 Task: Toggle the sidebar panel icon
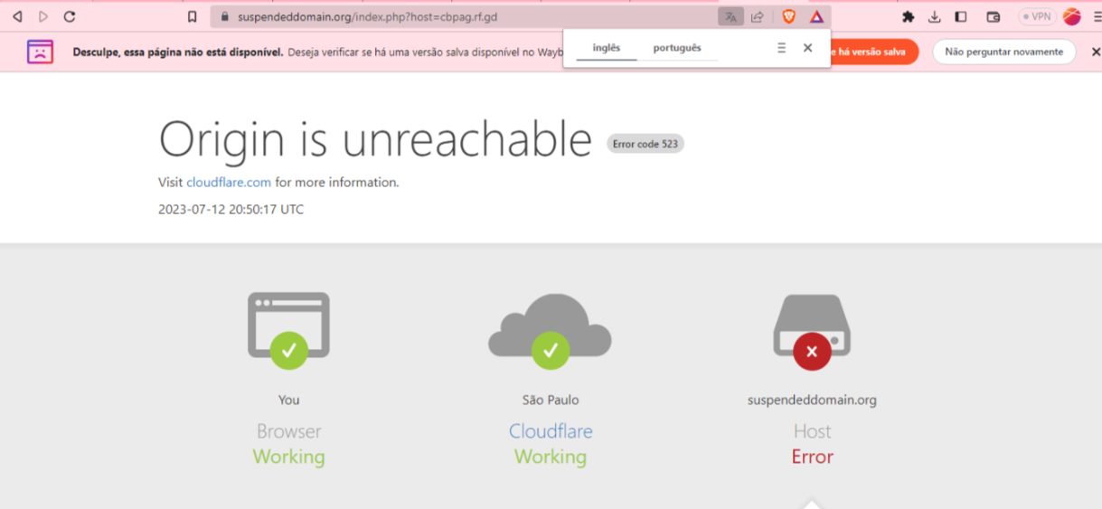pyautogui.click(x=961, y=16)
